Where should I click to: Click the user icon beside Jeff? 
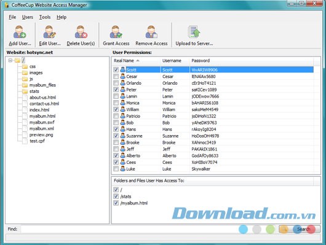pos(123,149)
